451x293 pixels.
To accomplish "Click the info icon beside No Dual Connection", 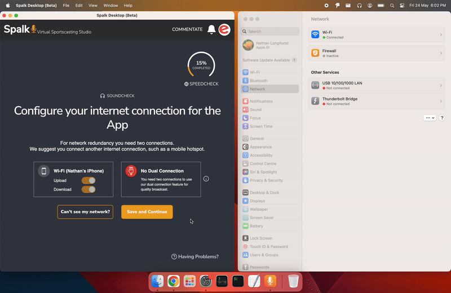I will (x=206, y=179).
